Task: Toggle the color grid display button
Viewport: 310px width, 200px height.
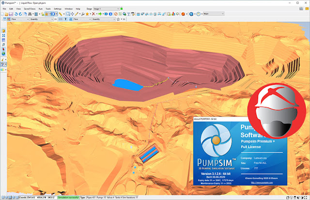Action: (x=9, y=19)
